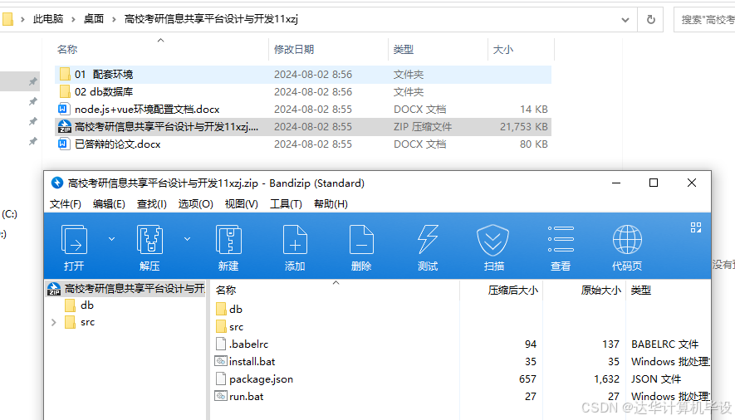Viewport: 735px width, 420px height.
Task: Select the package.json file row
Action: pyautogui.click(x=462, y=378)
